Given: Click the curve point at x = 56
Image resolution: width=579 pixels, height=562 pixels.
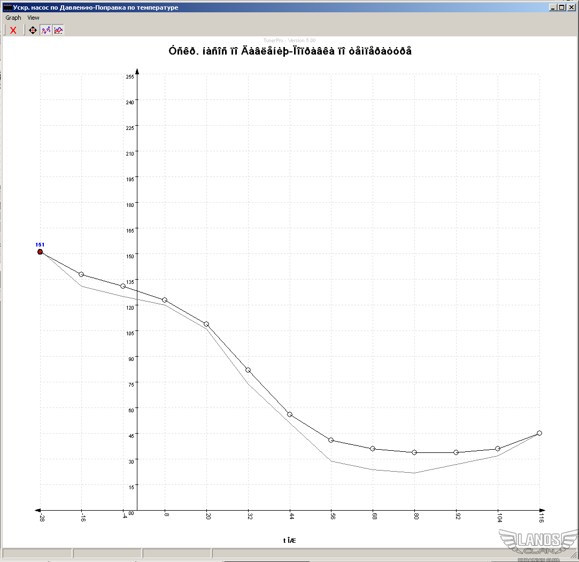Looking at the screenshot, I should [x=331, y=440].
